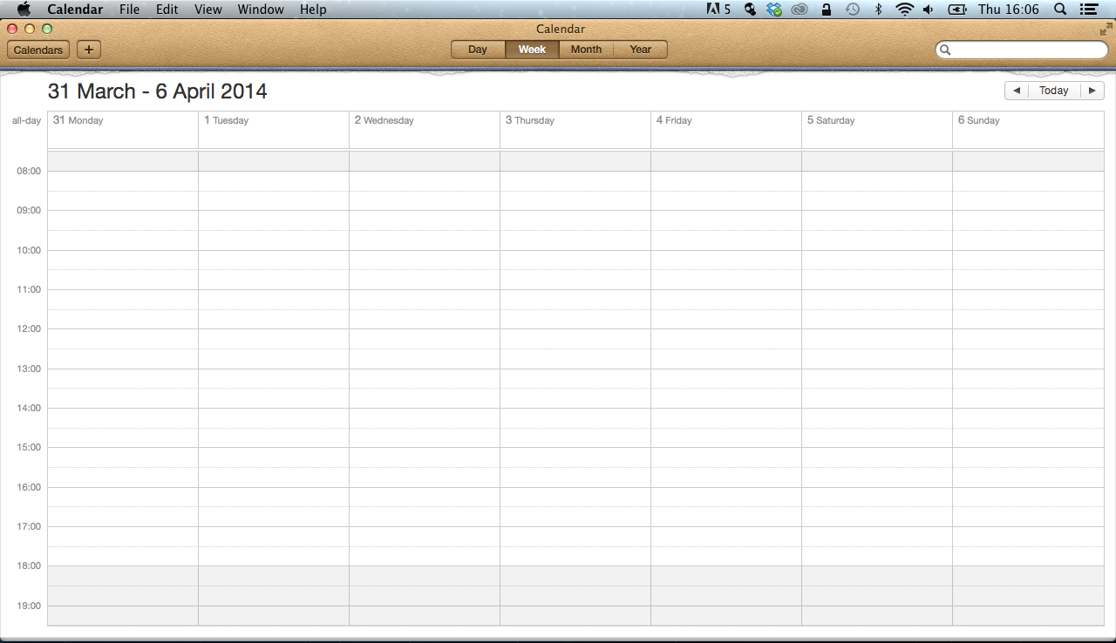Image resolution: width=1116 pixels, height=643 pixels.
Task: Open Dropbox status icon in menu bar
Action: pyautogui.click(x=774, y=10)
